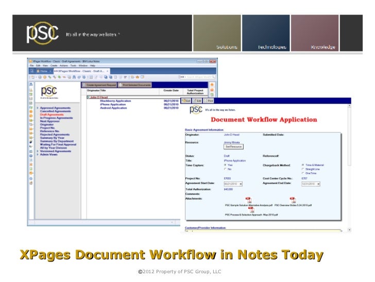Click the PSC logo in slide header
Image resolution: width=375 pixels, height=282 pixels.
click(42, 33)
